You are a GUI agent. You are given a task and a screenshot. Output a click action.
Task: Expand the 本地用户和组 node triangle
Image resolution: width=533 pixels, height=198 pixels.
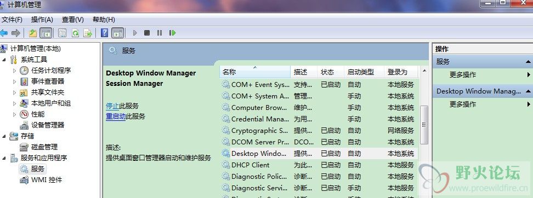pos(14,103)
